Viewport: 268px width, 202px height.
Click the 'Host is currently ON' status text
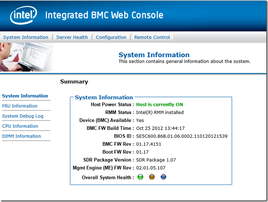[159, 105]
